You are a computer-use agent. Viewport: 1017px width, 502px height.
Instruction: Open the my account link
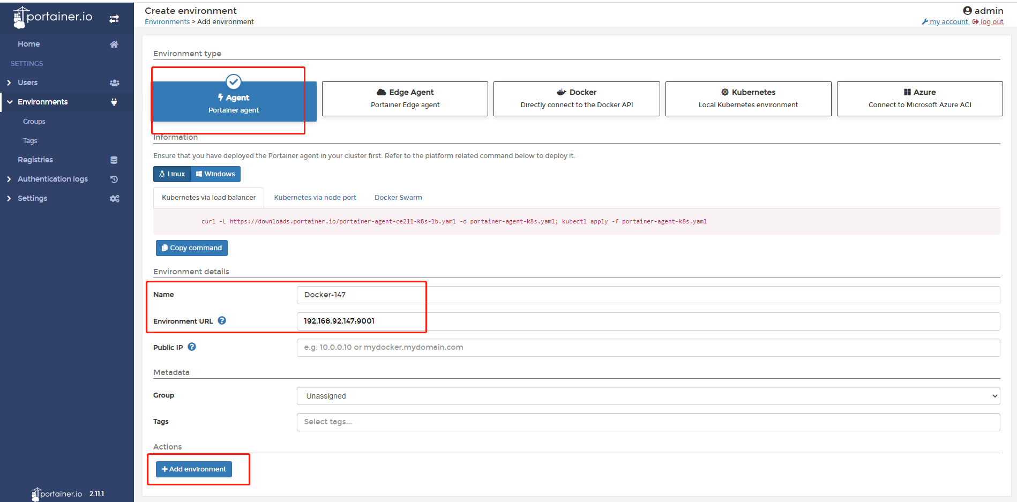tap(945, 22)
